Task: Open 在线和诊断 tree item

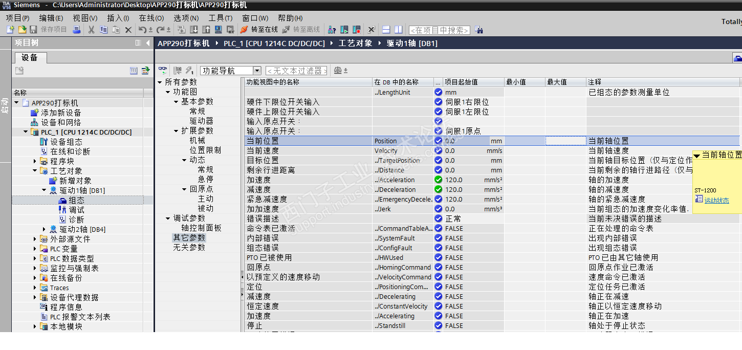Action: (70, 151)
